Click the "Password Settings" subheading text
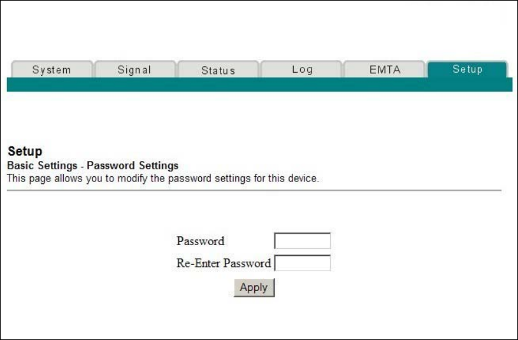This screenshot has height=340, width=518. pos(133,166)
